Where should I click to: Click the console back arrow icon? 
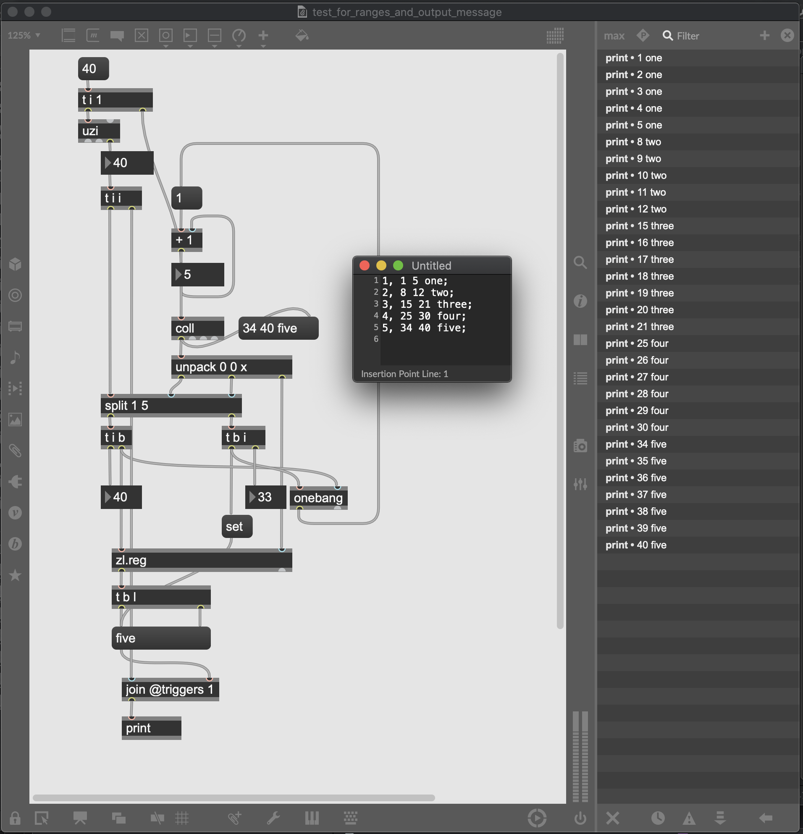(766, 818)
